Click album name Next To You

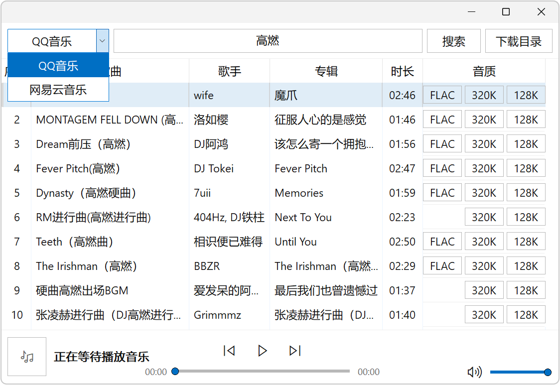tap(303, 218)
